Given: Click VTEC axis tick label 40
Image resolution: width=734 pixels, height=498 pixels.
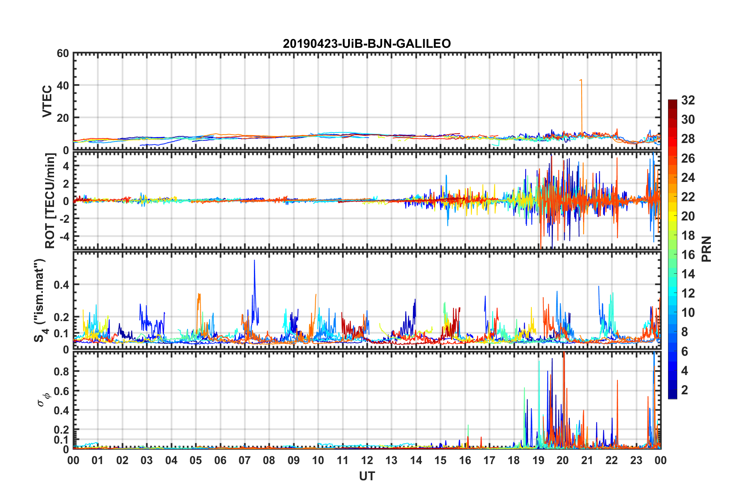Looking at the screenshot, I should 63,85.
